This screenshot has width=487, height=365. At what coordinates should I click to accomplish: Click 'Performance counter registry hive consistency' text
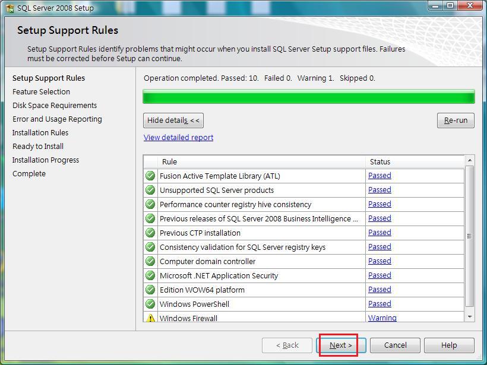tap(235, 205)
